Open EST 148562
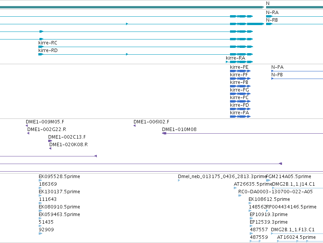The height and width of the screenshot is (243, 323). (x=257, y=207)
